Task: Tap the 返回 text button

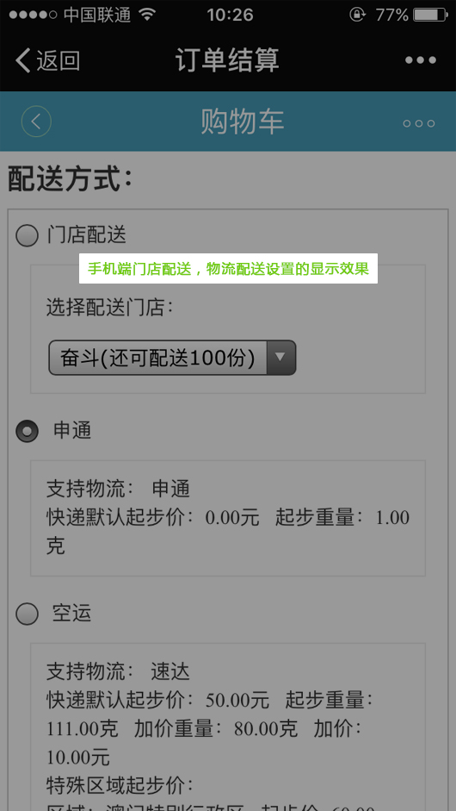Action: 58,60
